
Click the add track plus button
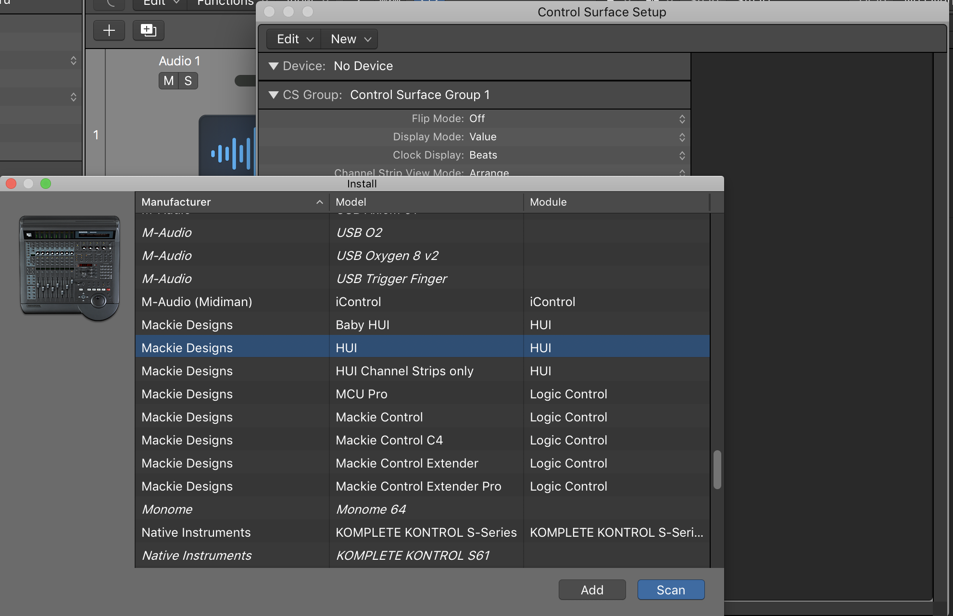(109, 30)
